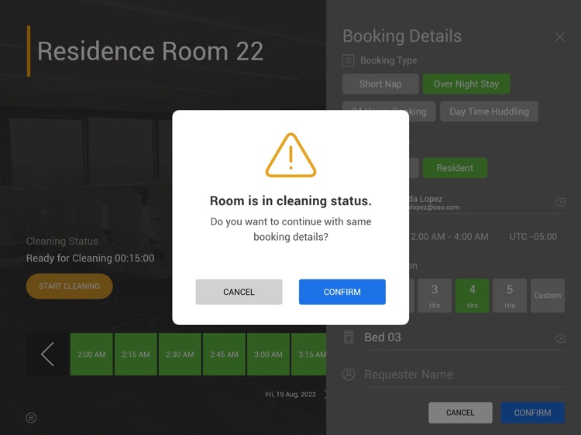Select the 3:15 AM time slot
The image size is (581, 435).
(308, 355)
